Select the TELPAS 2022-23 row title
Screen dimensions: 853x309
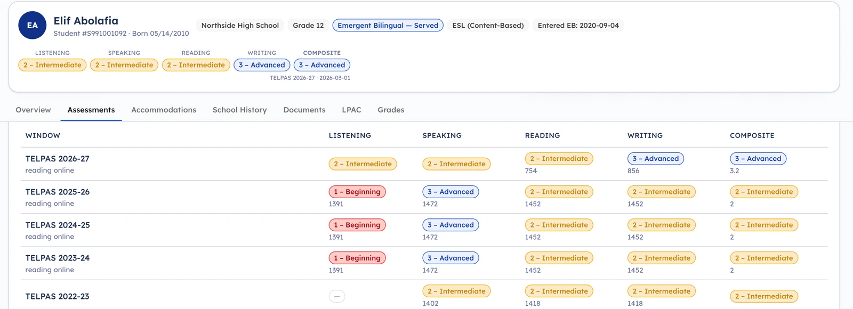coord(57,296)
